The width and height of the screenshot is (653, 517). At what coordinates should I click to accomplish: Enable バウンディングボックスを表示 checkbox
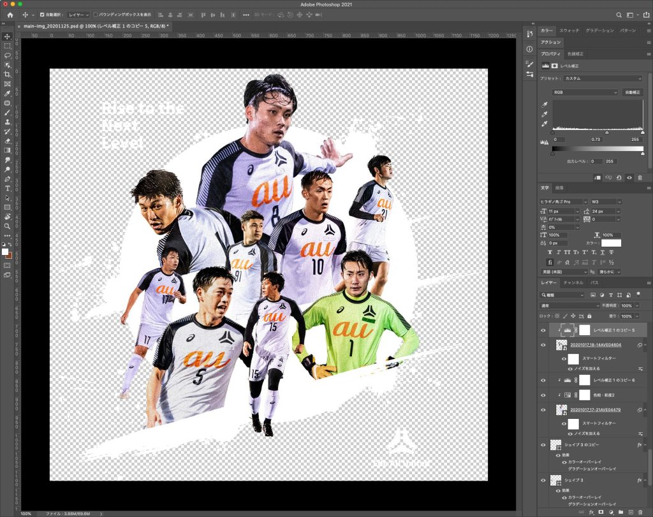point(96,14)
